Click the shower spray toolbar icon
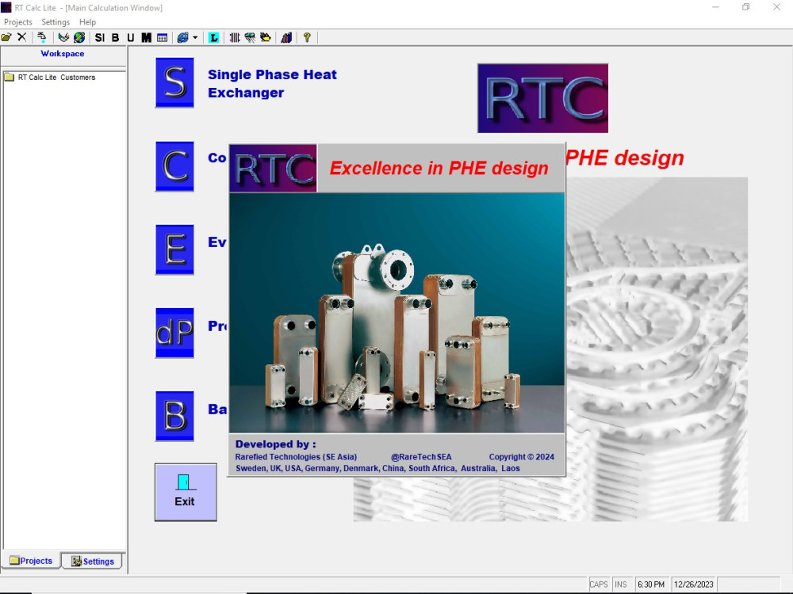Screen dimensions: 793x594 (251, 37)
